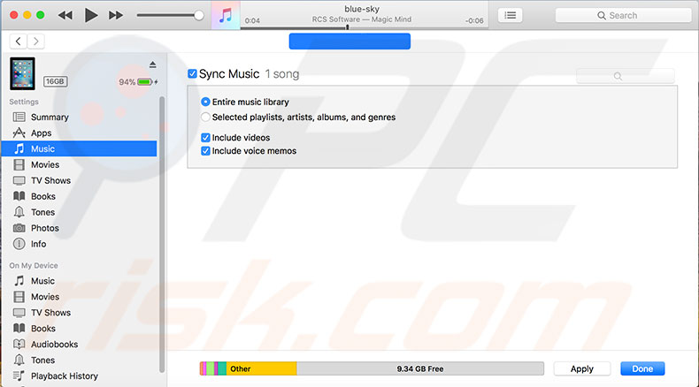Toggle the Sync Music checkbox
This screenshot has height=387, width=699.
pos(192,73)
